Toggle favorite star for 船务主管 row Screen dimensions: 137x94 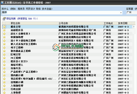pyautogui.click(x=4, y=27)
